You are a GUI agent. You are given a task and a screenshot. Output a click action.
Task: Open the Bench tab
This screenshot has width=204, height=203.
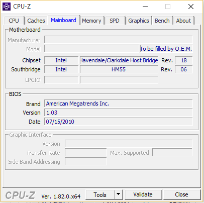(162, 21)
